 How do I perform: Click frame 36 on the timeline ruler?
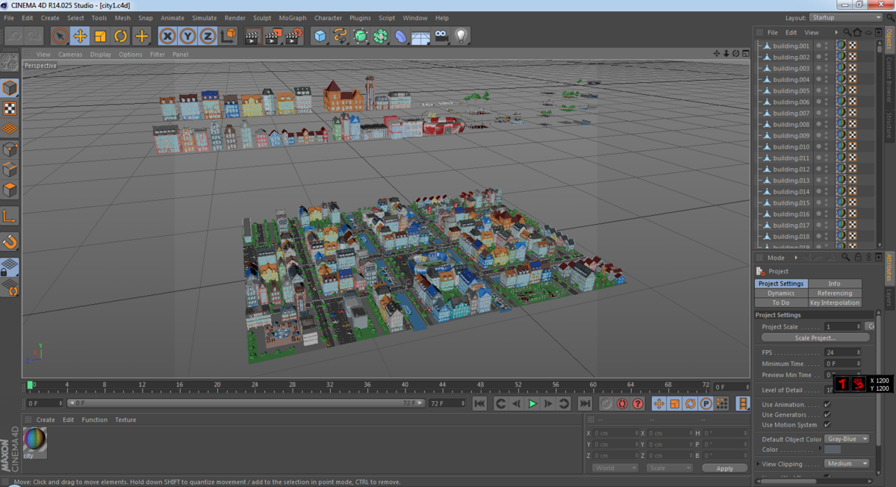(x=367, y=385)
